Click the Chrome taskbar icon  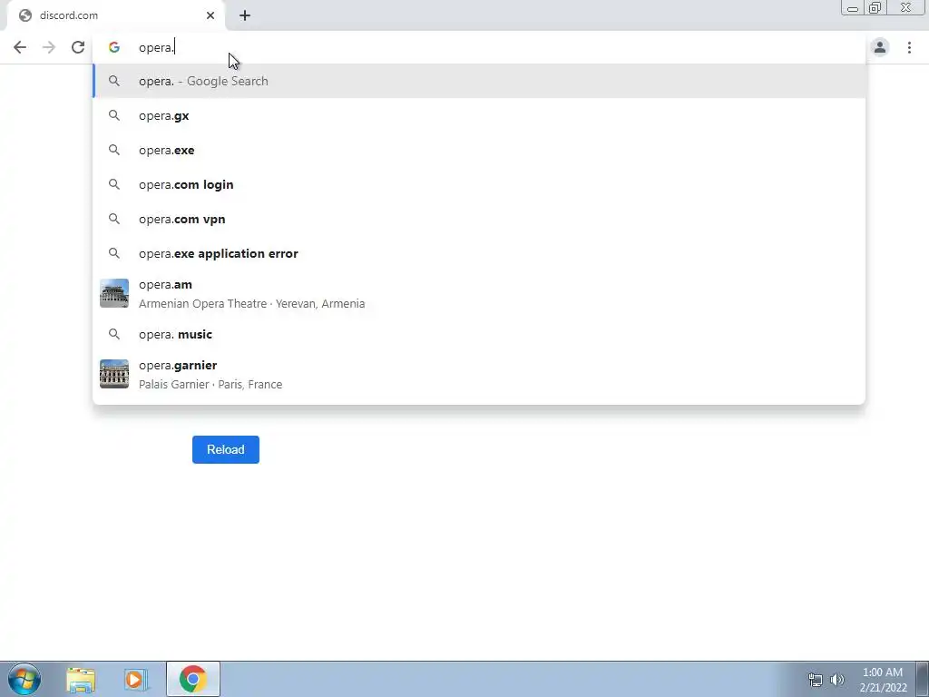[x=192, y=679]
